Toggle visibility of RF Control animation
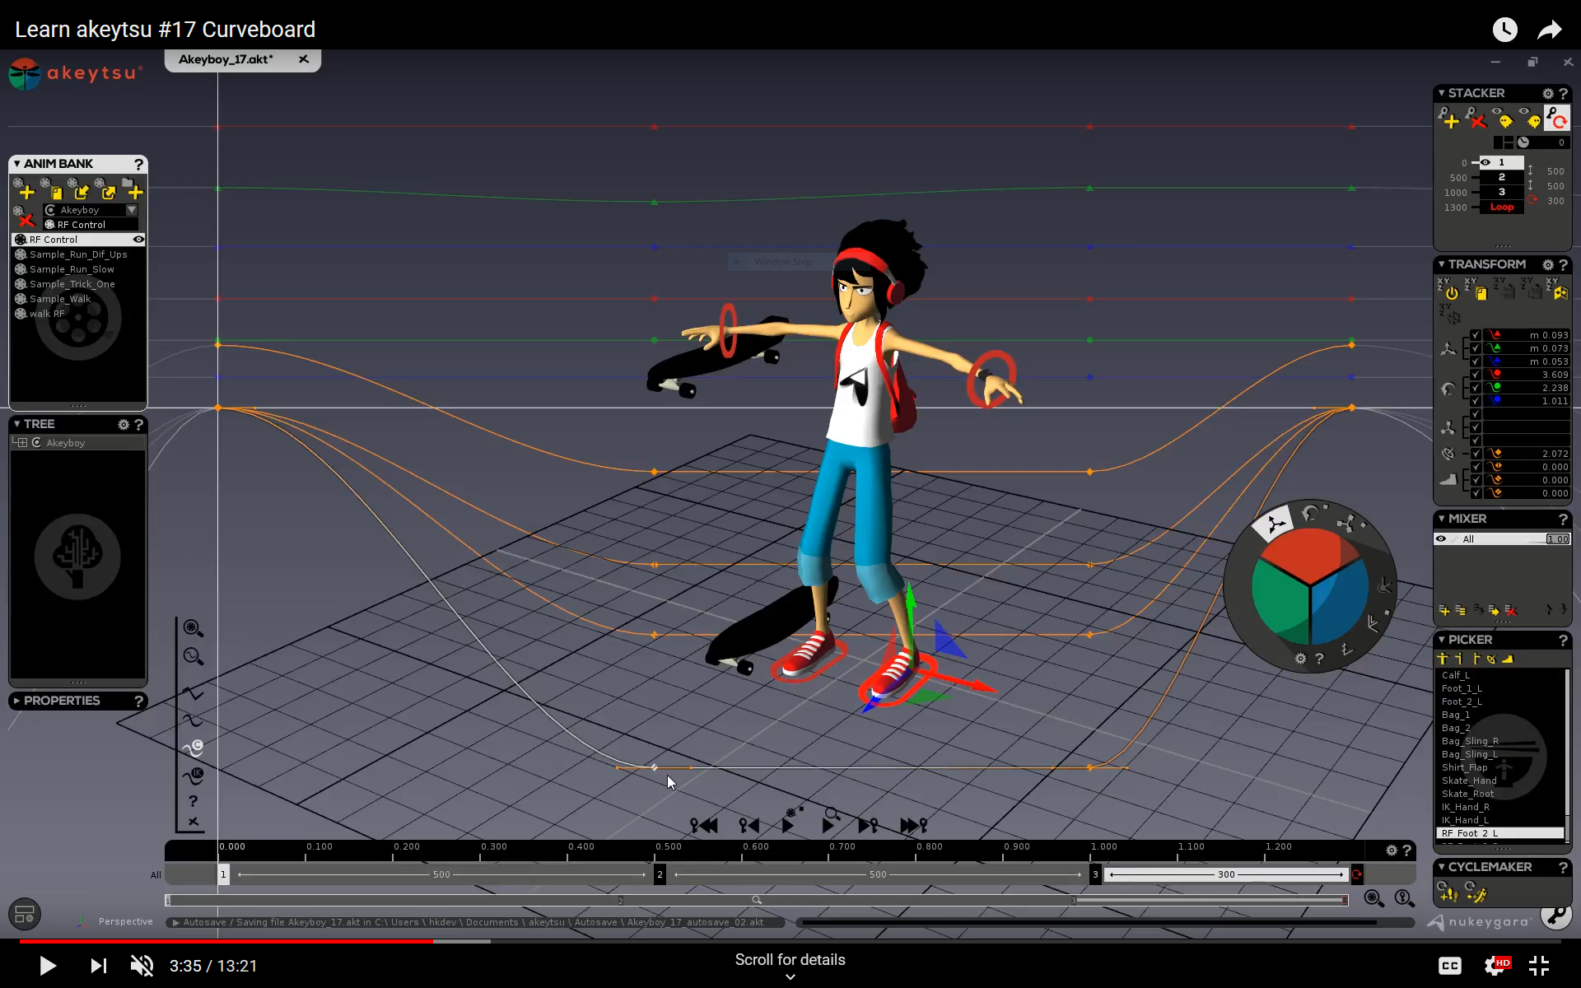Image resolution: width=1581 pixels, height=988 pixels. click(138, 240)
